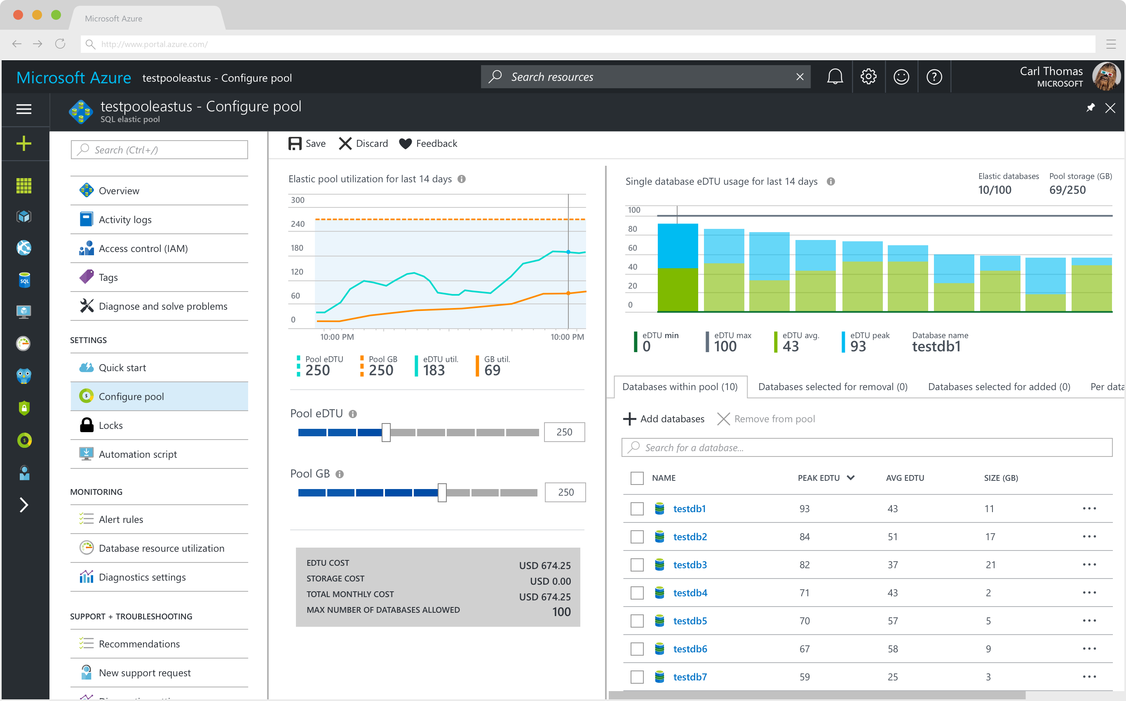Open notifications bell icon
The height and width of the screenshot is (701, 1126).
[835, 77]
